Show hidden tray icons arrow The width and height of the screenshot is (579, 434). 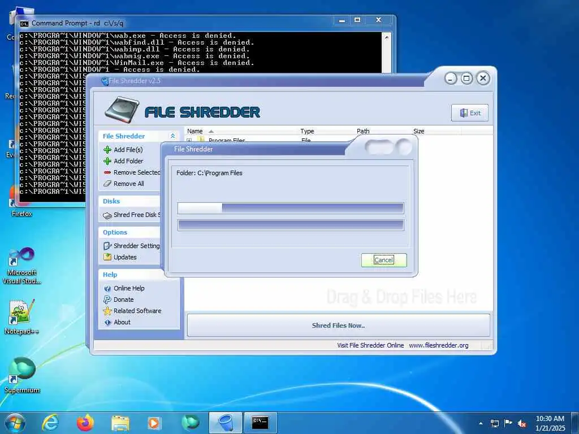(481, 423)
